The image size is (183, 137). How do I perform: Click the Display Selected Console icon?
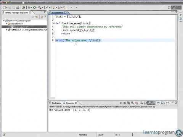coord(162,103)
